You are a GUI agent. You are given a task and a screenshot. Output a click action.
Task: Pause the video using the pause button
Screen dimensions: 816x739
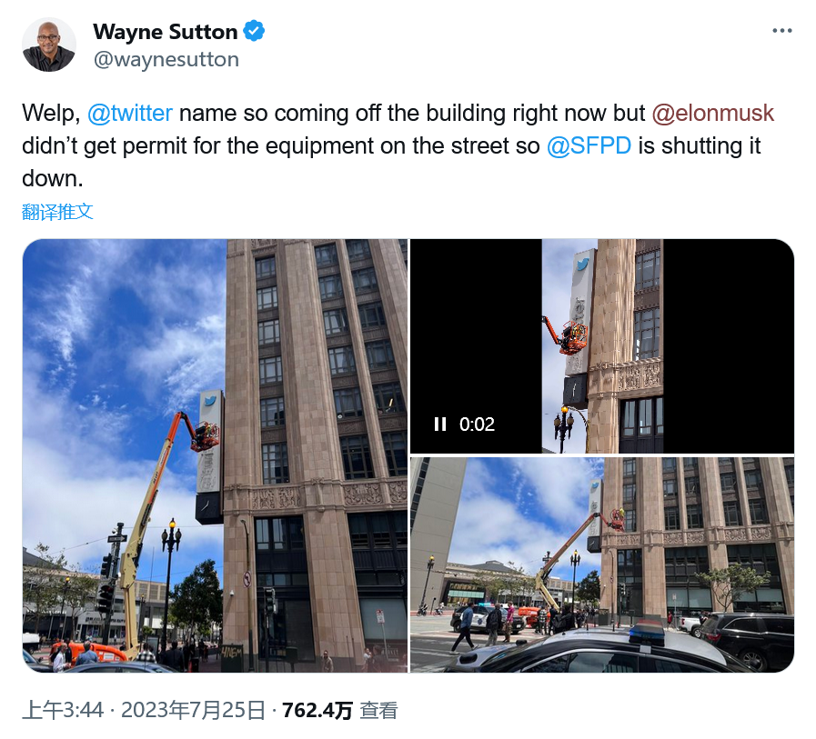pos(440,424)
